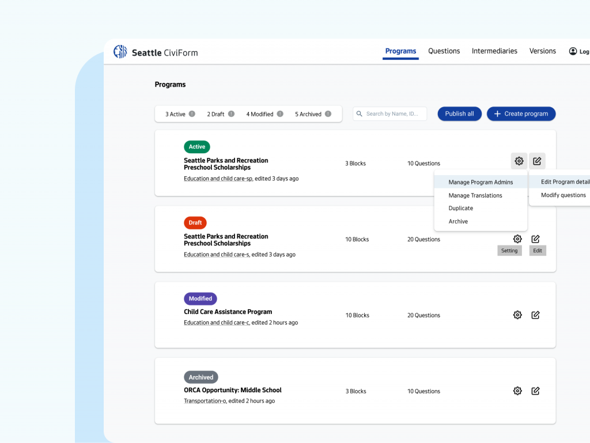Click edit icon for Child Care Assistance Program
590x443 pixels.
tap(535, 315)
